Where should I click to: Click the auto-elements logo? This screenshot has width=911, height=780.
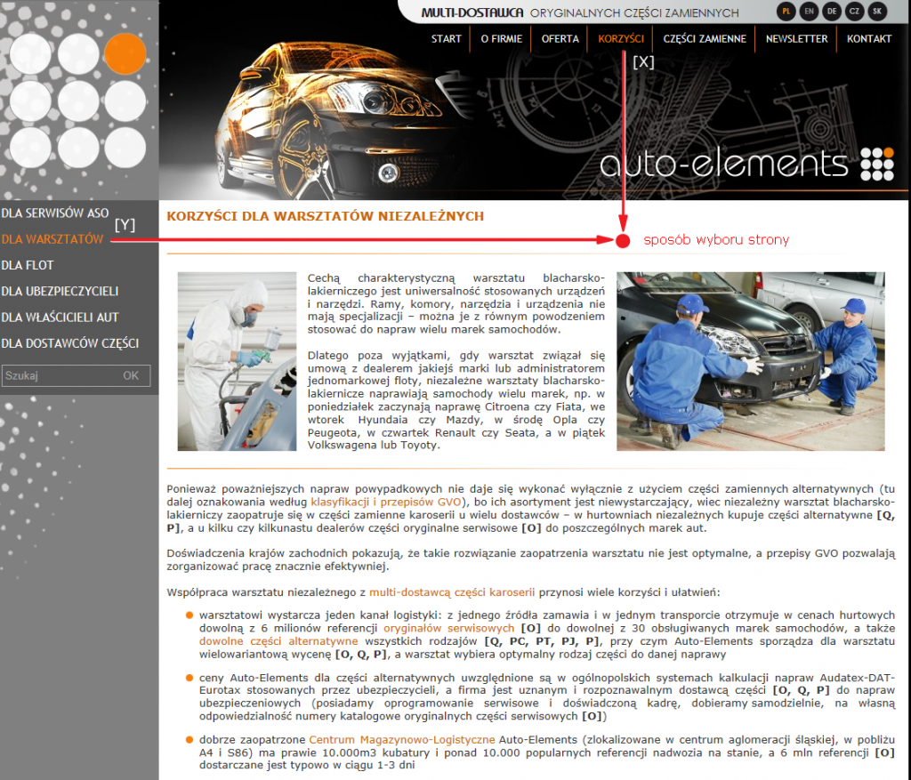(746, 165)
